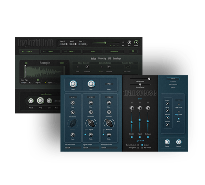Enable the Key Follow checkbox

[x=142, y=148]
